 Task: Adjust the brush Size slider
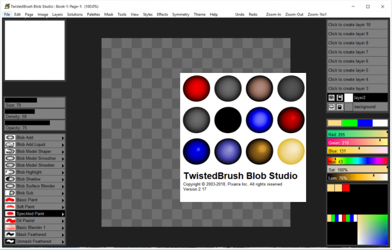(35, 102)
